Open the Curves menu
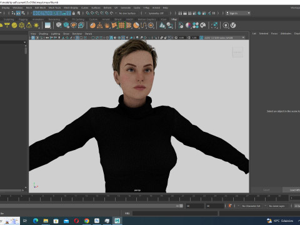 tap(84, 7)
